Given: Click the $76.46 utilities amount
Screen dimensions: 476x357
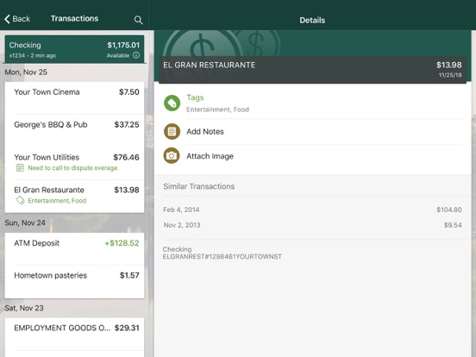Looking at the screenshot, I should [x=126, y=157].
